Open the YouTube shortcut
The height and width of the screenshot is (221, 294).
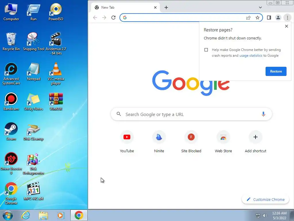(127, 142)
